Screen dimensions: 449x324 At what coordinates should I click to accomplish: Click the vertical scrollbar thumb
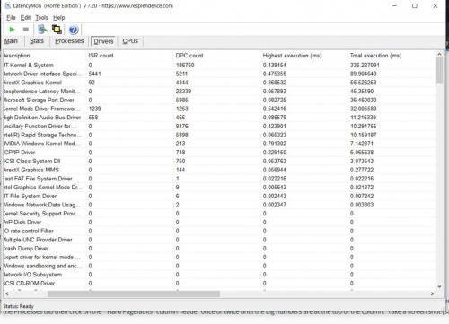439,70
